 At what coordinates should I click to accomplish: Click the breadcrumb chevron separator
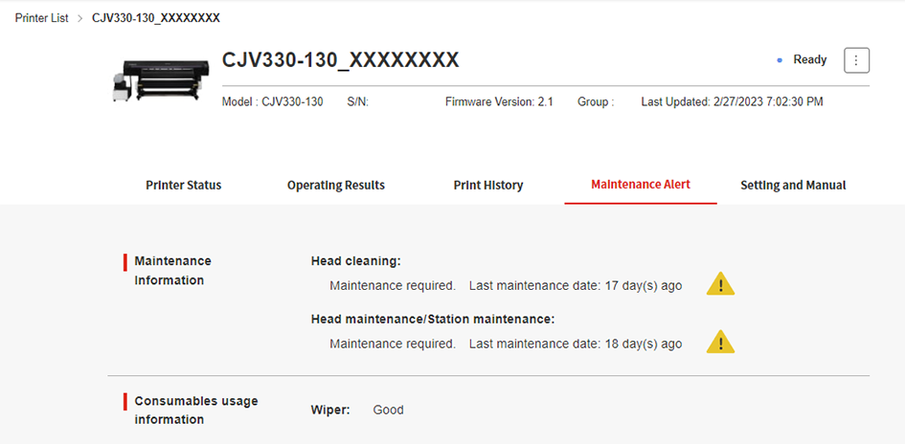(x=80, y=18)
